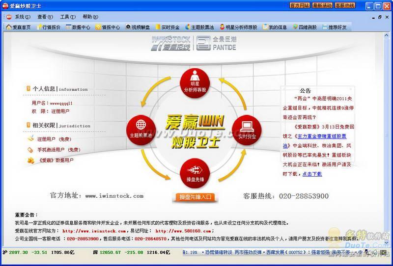
Task: Open http://www.iwinstock.com link in notice
Action: [x=94, y=231]
